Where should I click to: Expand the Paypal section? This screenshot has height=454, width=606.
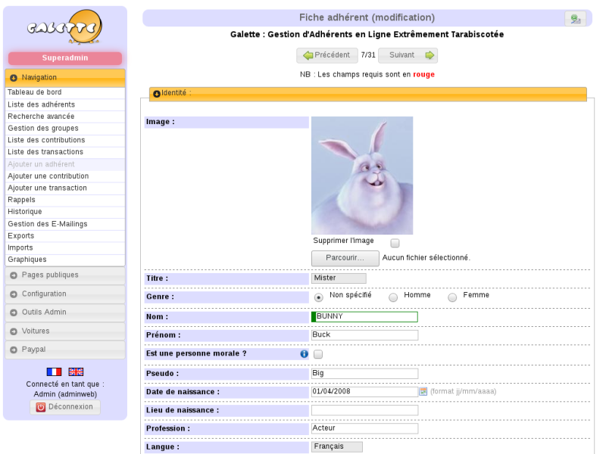tap(65, 350)
